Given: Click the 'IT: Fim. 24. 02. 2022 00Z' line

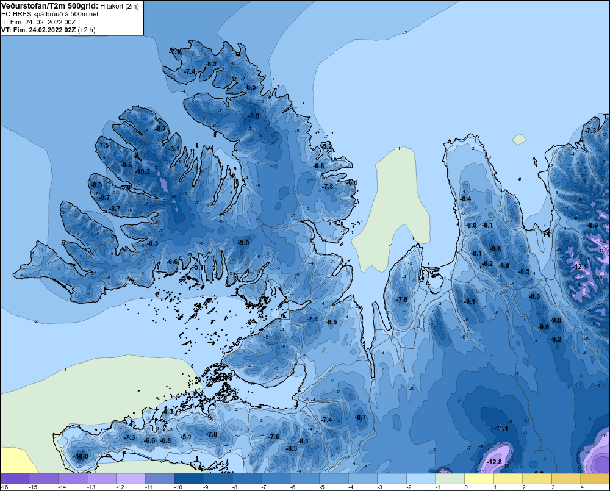Looking at the screenshot, I should [x=38, y=22].
